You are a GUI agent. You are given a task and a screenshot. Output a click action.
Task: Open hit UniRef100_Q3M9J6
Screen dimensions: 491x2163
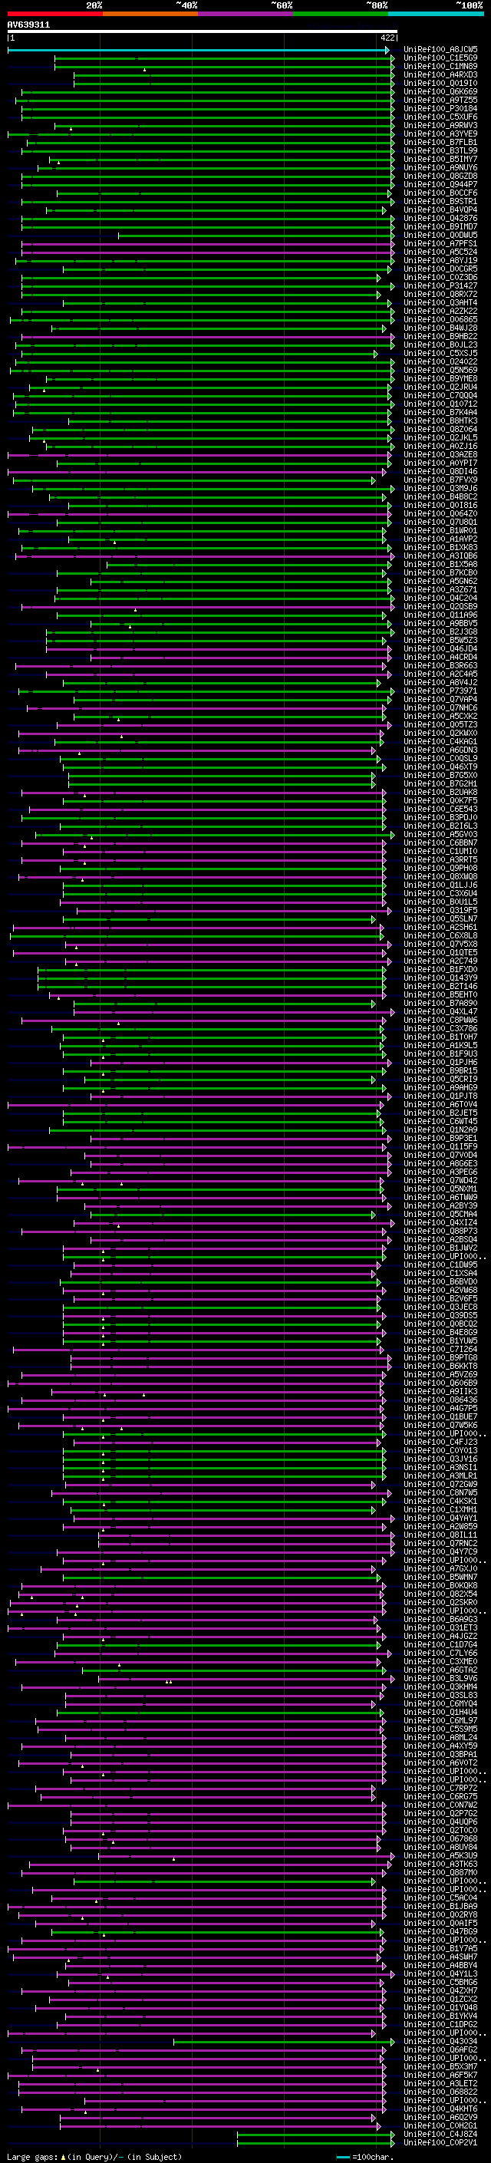click(440, 488)
